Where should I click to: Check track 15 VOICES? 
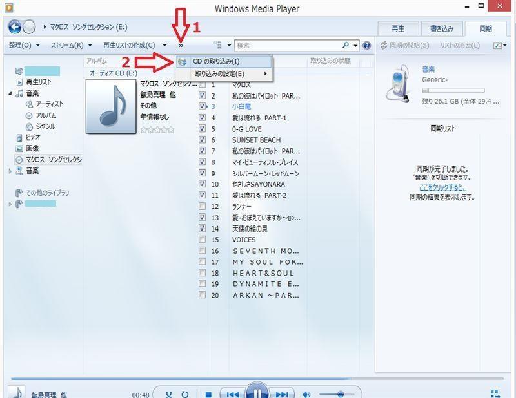click(203, 240)
